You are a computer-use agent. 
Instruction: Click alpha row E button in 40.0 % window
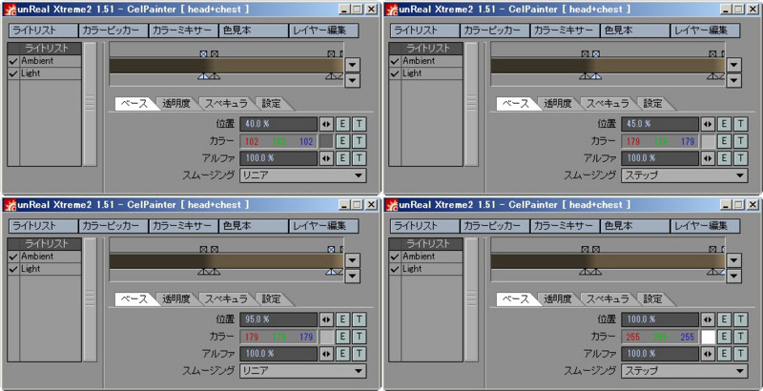coord(342,158)
